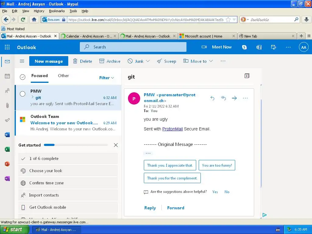Select the PMW git message circle

coord(23,94)
